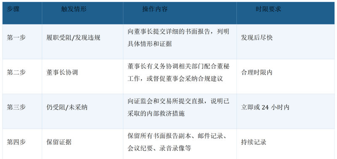Click the cell starting 向证监会和交易所提交直报
Screen dimensions: 337x159
(180, 111)
